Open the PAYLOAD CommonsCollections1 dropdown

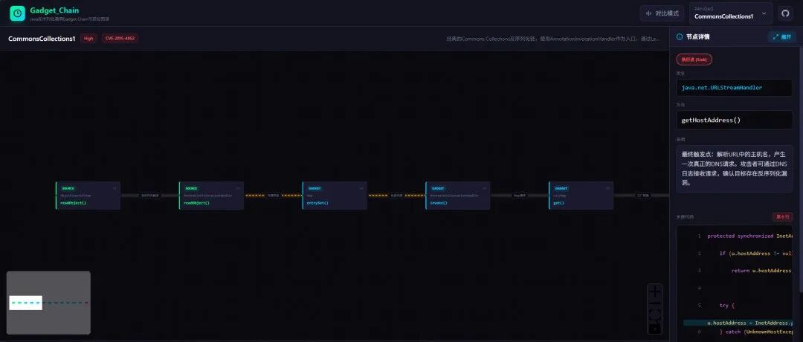(x=731, y=13)
